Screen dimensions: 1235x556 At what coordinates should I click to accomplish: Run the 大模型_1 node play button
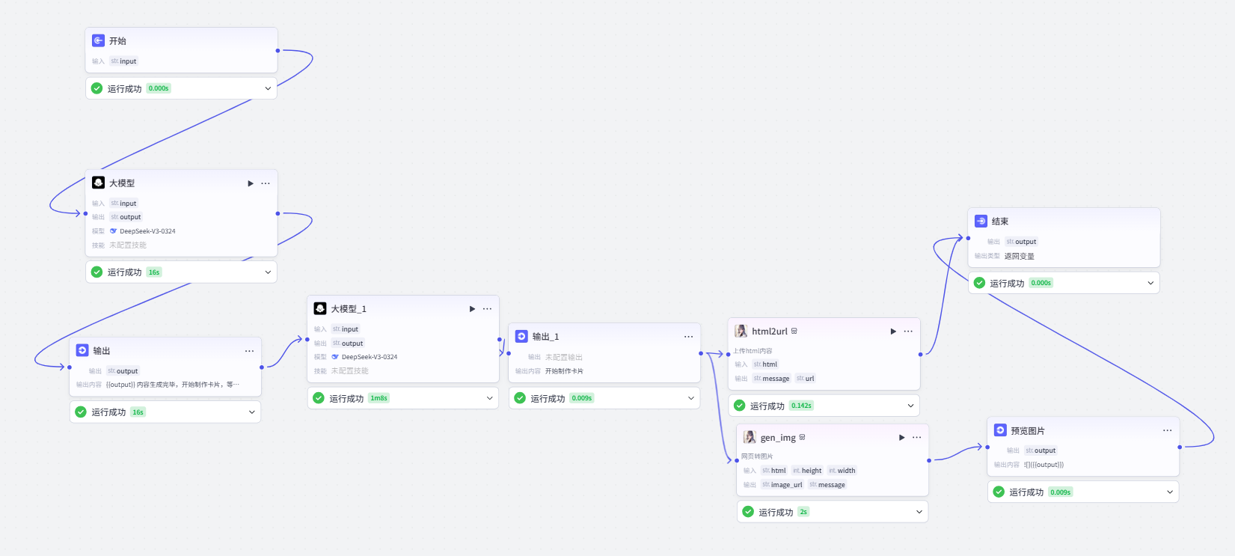pos(472,309)
